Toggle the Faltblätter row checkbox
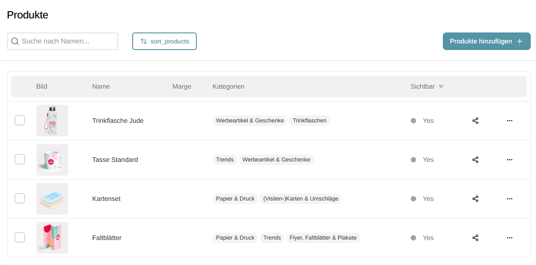This screenshot has height=265, width=536. pyautogui.click(x=20, y=237)
